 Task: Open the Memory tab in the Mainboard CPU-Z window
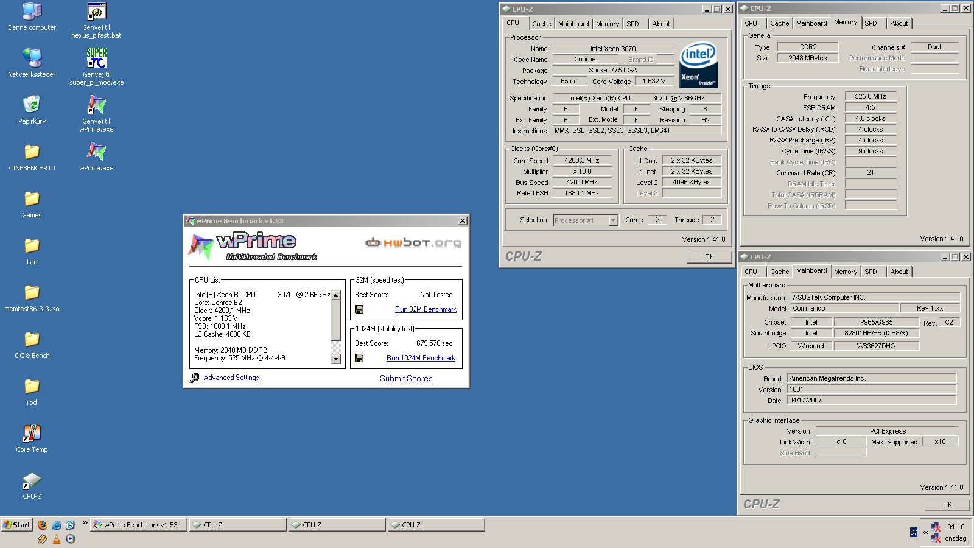(845, 272)
